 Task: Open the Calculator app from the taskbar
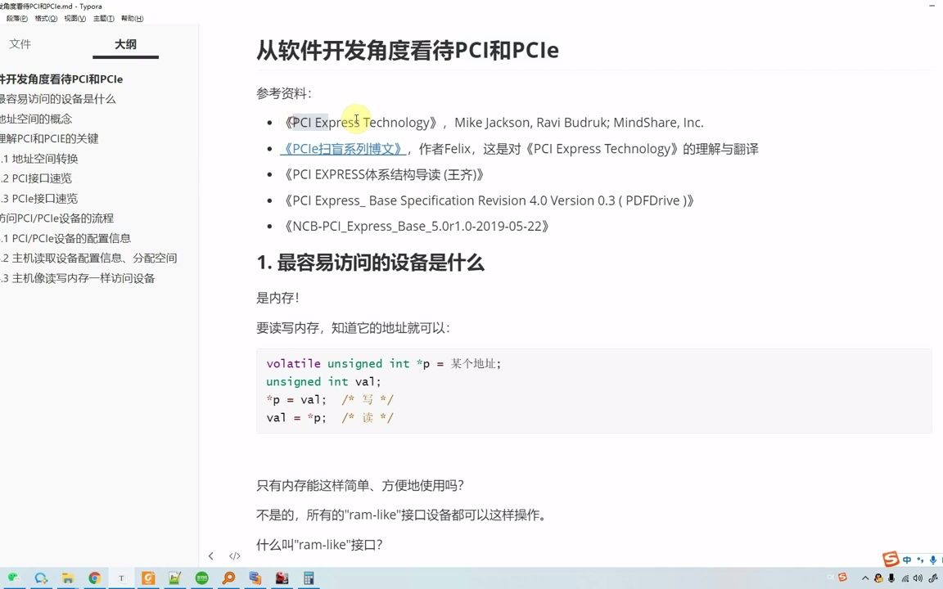pos(308,578)
